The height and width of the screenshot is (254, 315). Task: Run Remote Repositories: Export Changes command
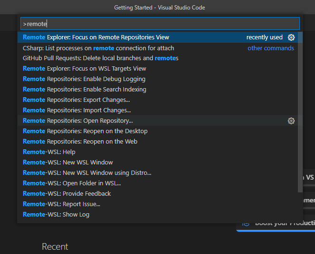tap(76, 100)
